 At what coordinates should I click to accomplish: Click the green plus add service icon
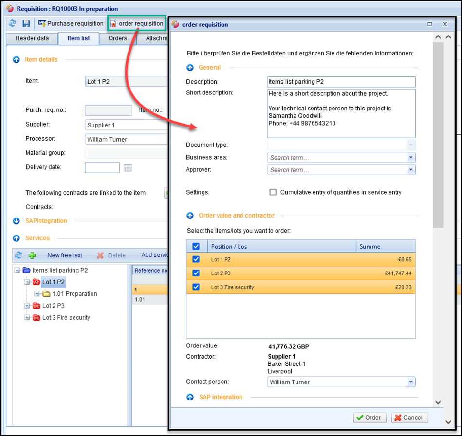pos(33,255)
